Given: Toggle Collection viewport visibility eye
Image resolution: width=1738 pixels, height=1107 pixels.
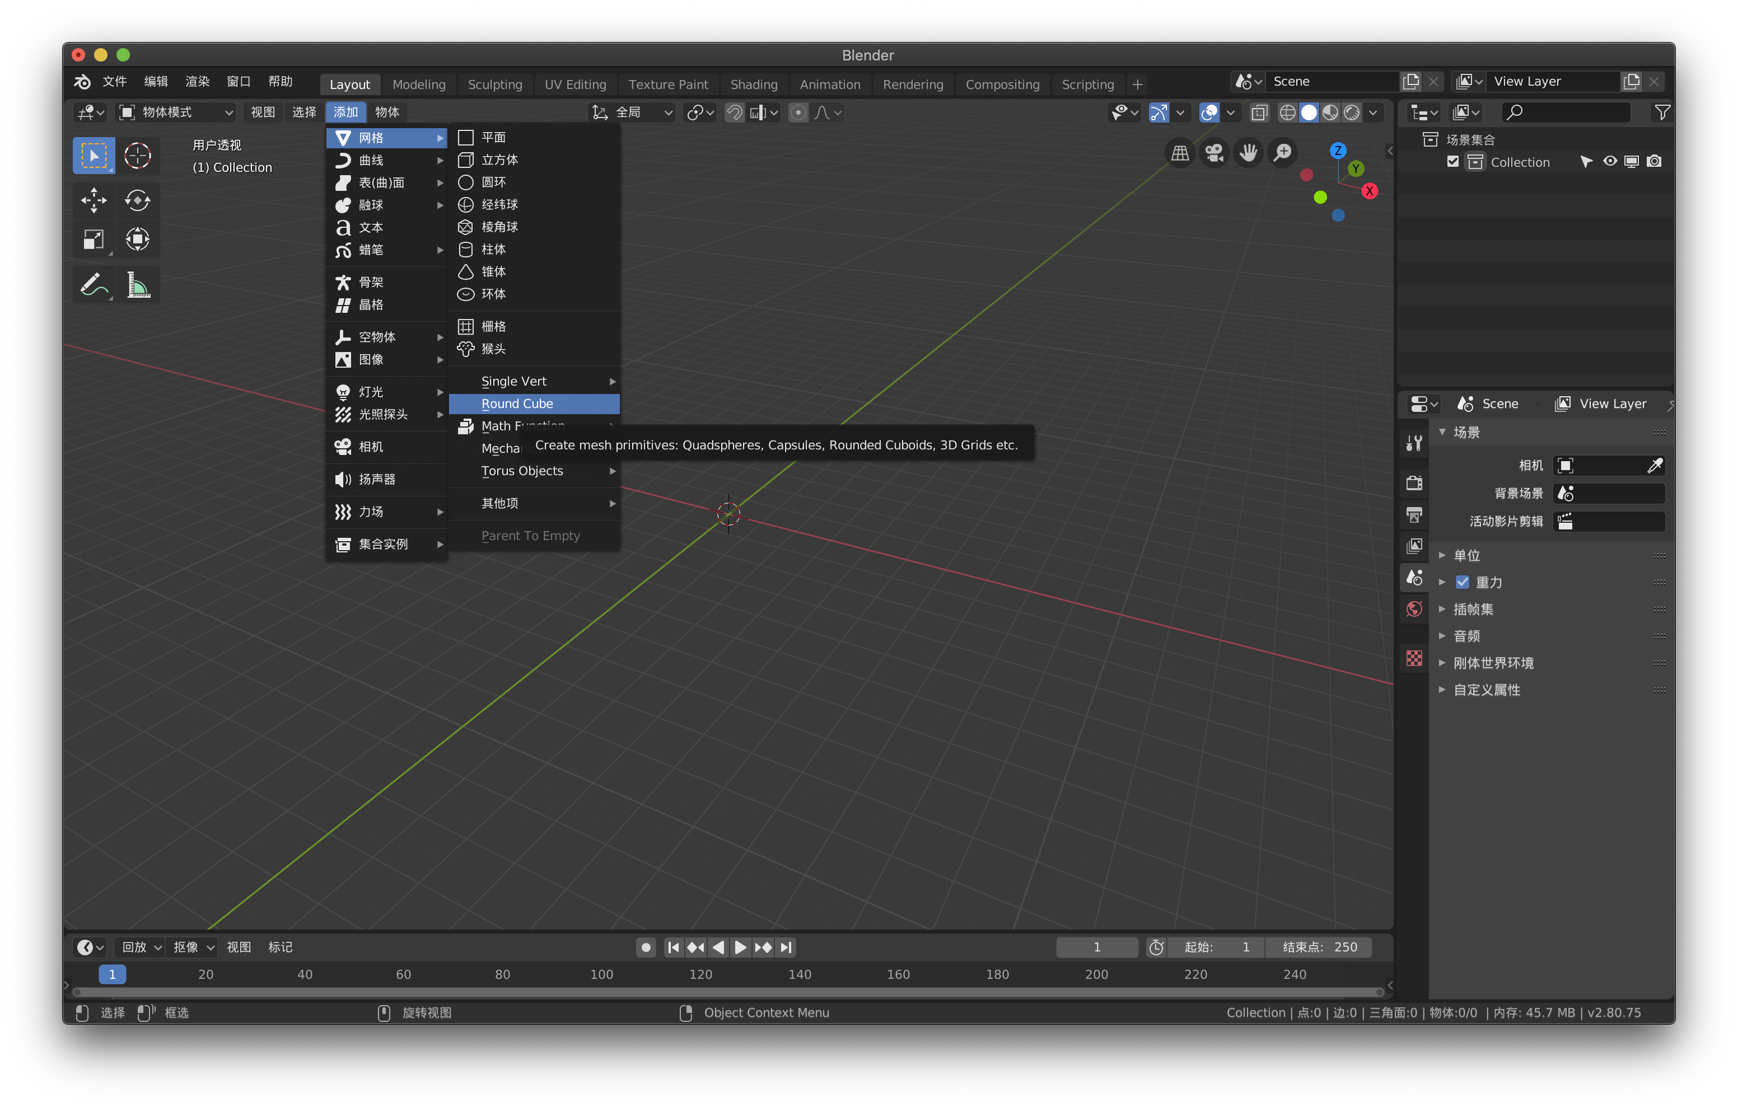Looking at the screenshot, I should coord(1610,162).
